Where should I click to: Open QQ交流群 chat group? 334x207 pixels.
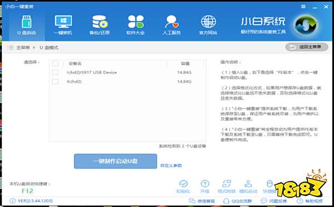237,201
